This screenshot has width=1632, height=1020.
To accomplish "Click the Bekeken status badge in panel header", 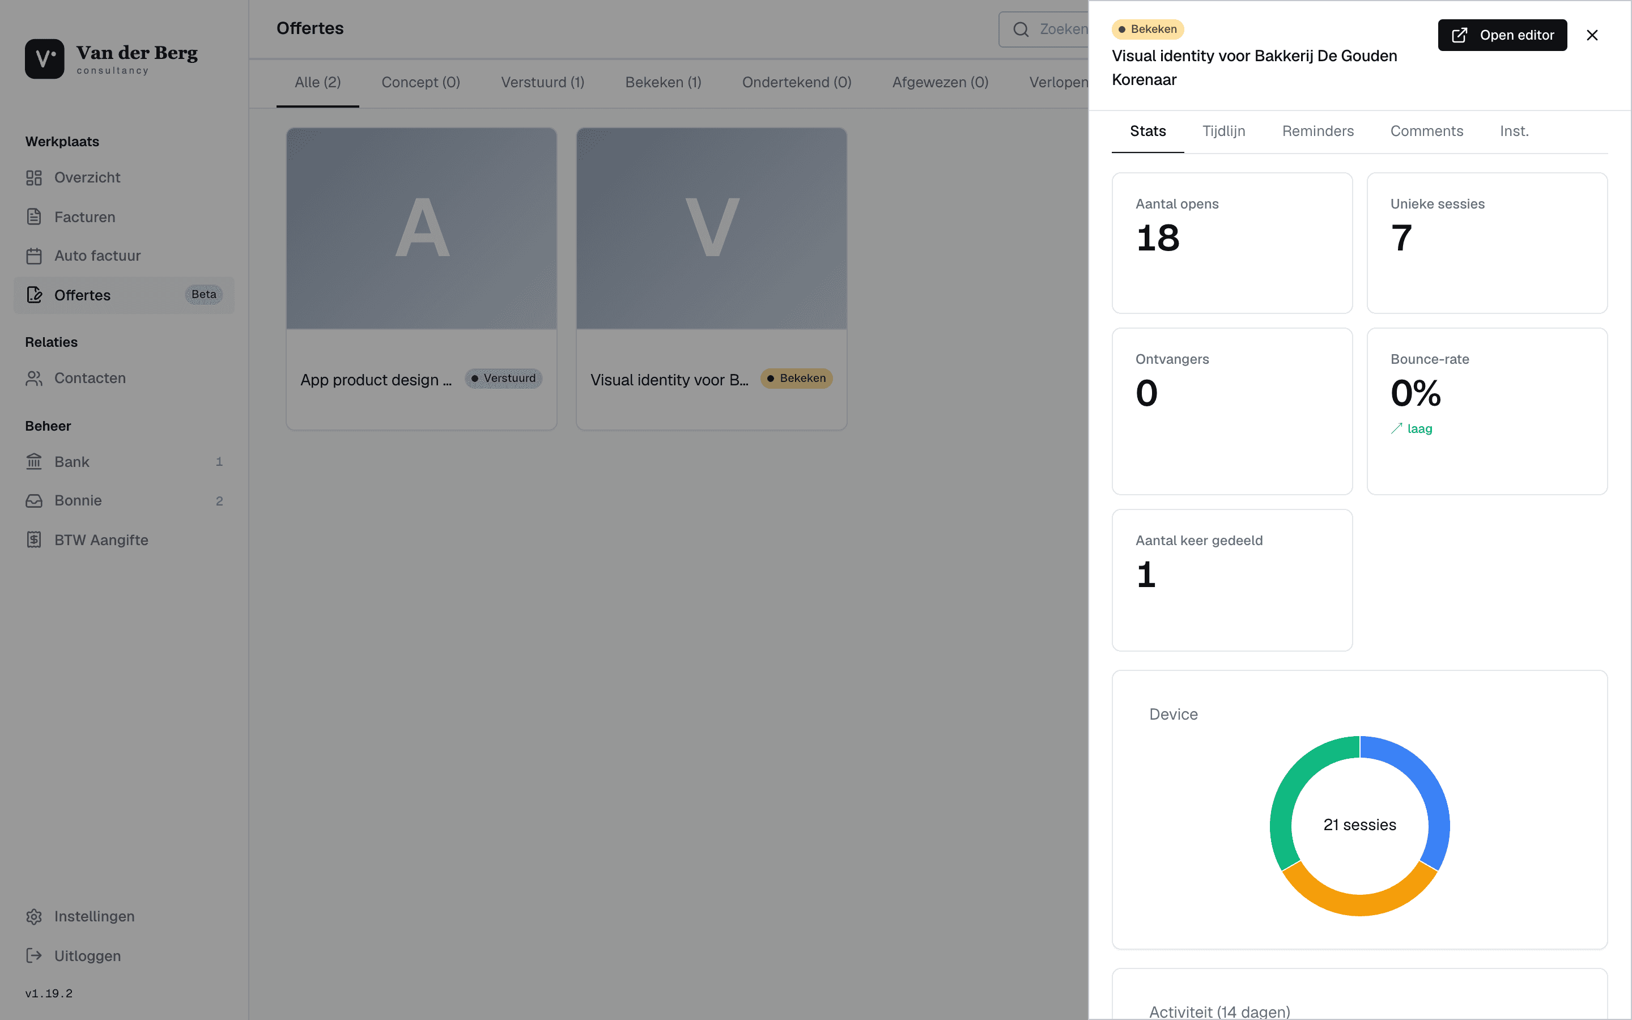I will point(1148,29).
